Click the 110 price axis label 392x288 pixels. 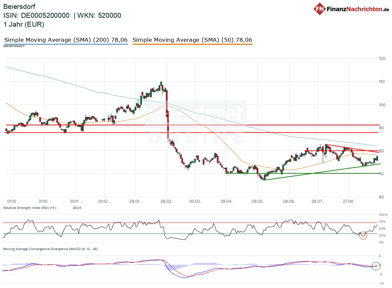(x=382, y=81)
